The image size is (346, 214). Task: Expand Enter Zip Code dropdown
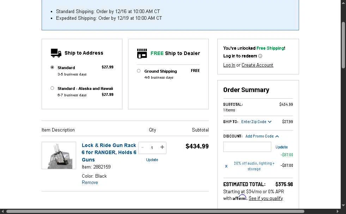(256, 122)
